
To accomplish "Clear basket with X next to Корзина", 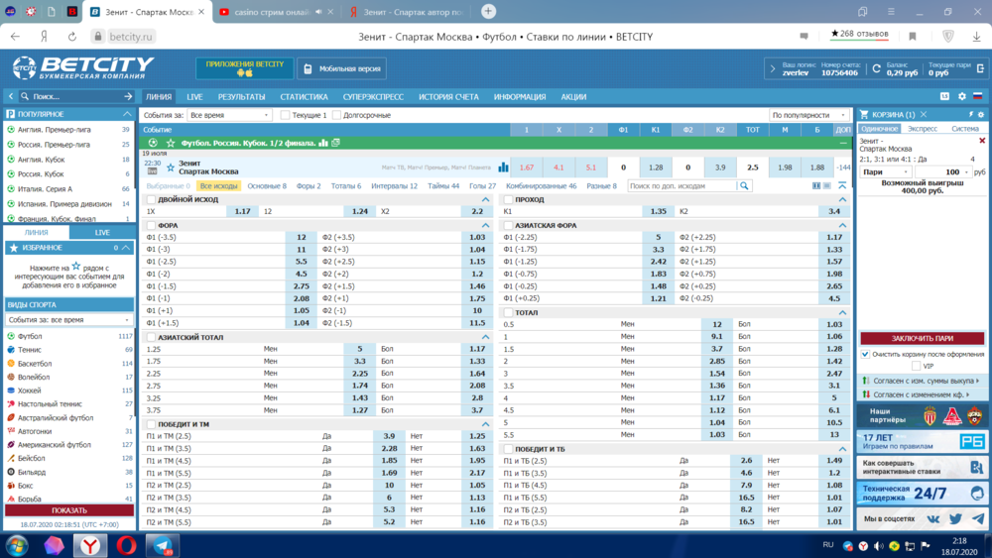I will tap(923, 114).
